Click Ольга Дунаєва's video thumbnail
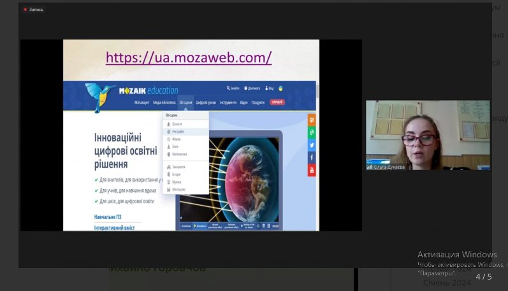 pos(428,135)
